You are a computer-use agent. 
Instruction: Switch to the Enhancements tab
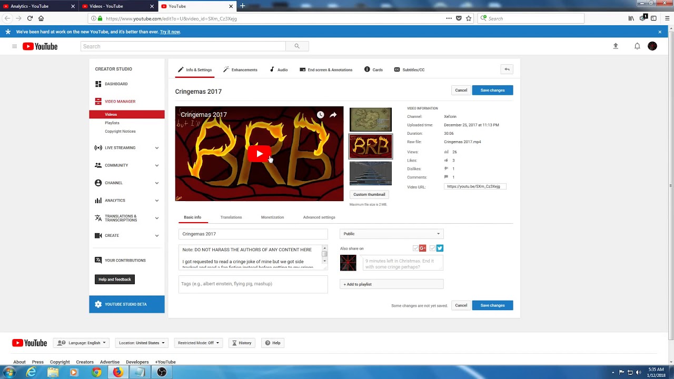coord(240,69)
